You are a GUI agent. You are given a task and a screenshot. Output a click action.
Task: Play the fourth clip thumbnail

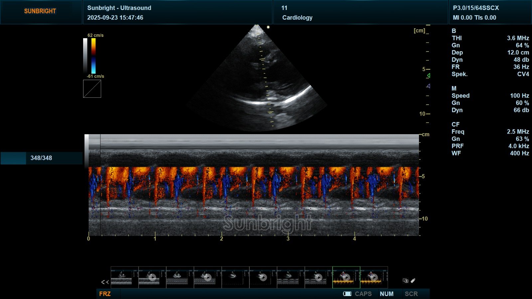pyautogui.click(x=208, y=277)
